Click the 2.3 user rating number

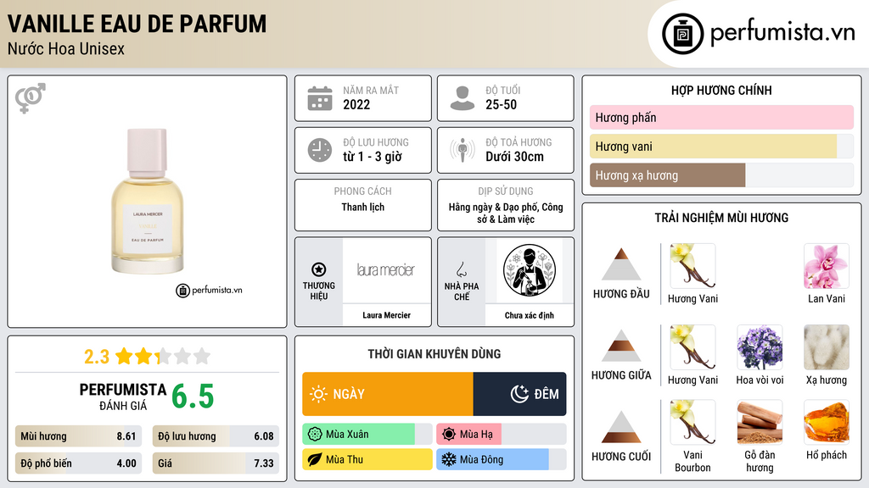point(97,357)
